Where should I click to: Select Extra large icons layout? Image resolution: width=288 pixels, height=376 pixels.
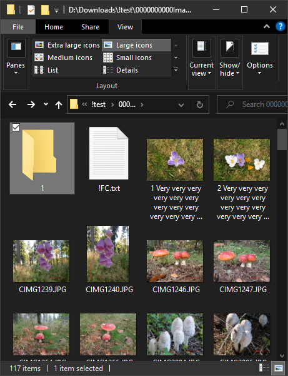click(x=67, y=45)
